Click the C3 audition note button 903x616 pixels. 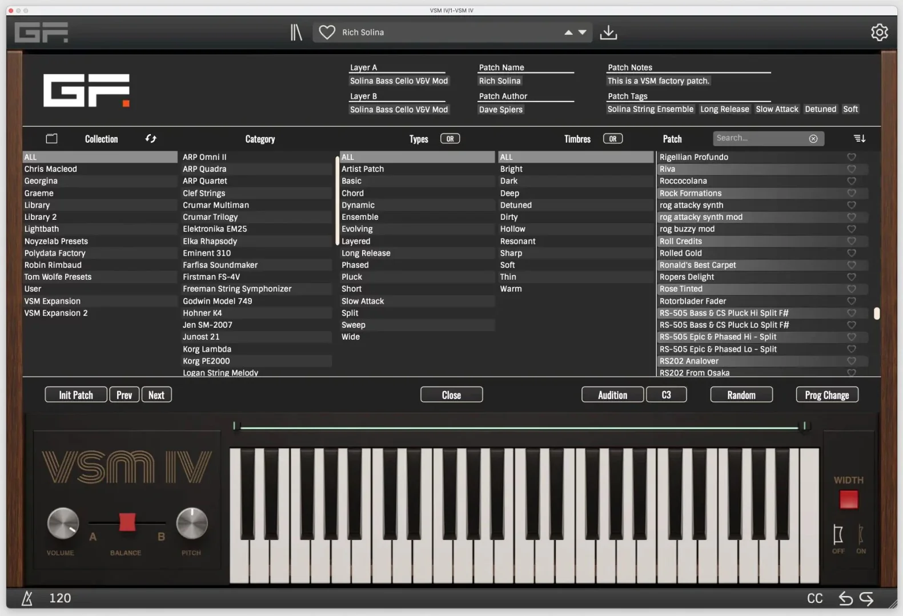click(667, 395)
